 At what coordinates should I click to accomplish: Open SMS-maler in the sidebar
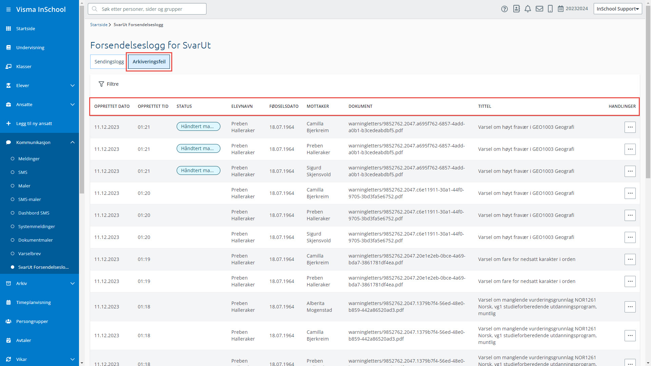(x=29, y=199)
